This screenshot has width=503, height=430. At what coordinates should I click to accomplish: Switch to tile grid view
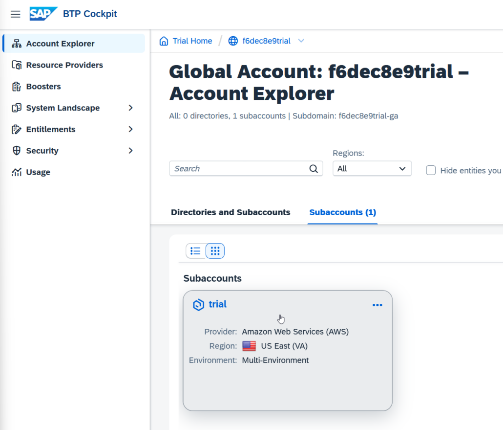215,251
